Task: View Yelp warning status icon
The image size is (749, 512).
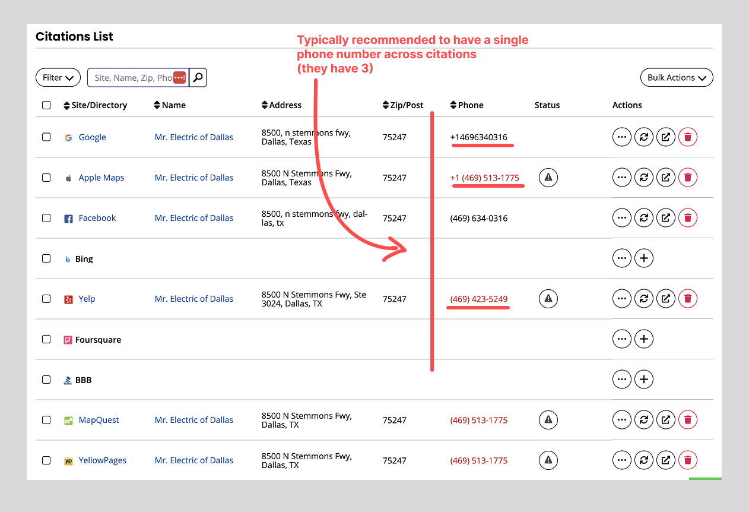Action: point(548,299)
